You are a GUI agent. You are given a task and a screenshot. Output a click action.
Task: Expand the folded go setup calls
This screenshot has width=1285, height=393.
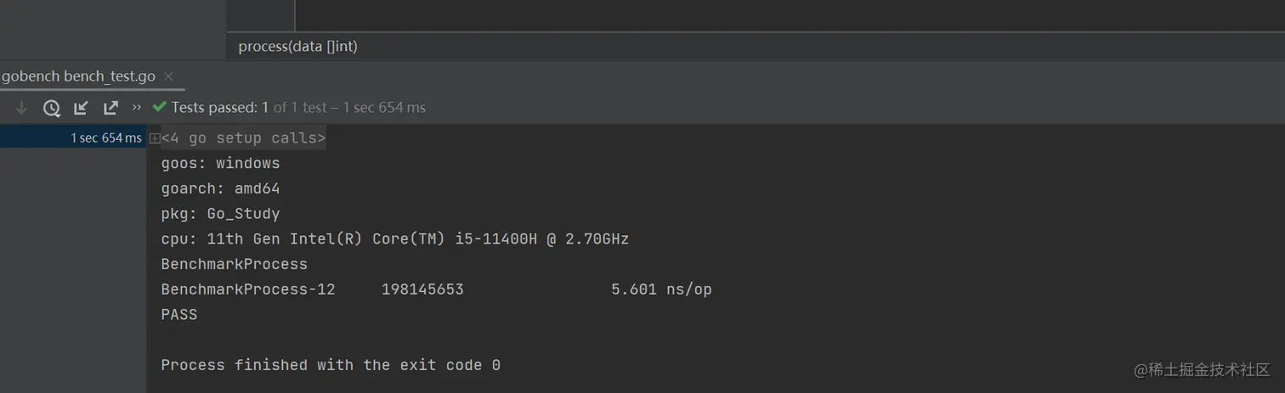click(x=155, y=138)
